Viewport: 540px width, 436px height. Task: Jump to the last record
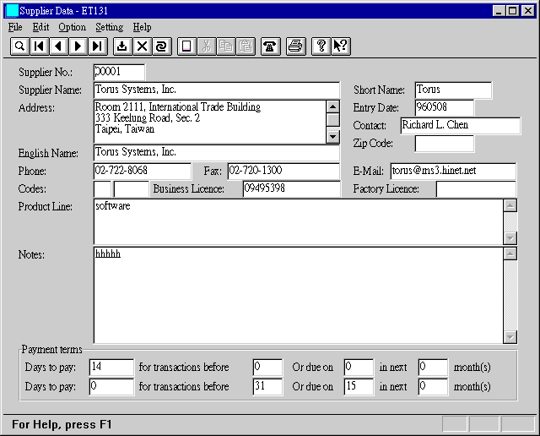click(98, 46)
